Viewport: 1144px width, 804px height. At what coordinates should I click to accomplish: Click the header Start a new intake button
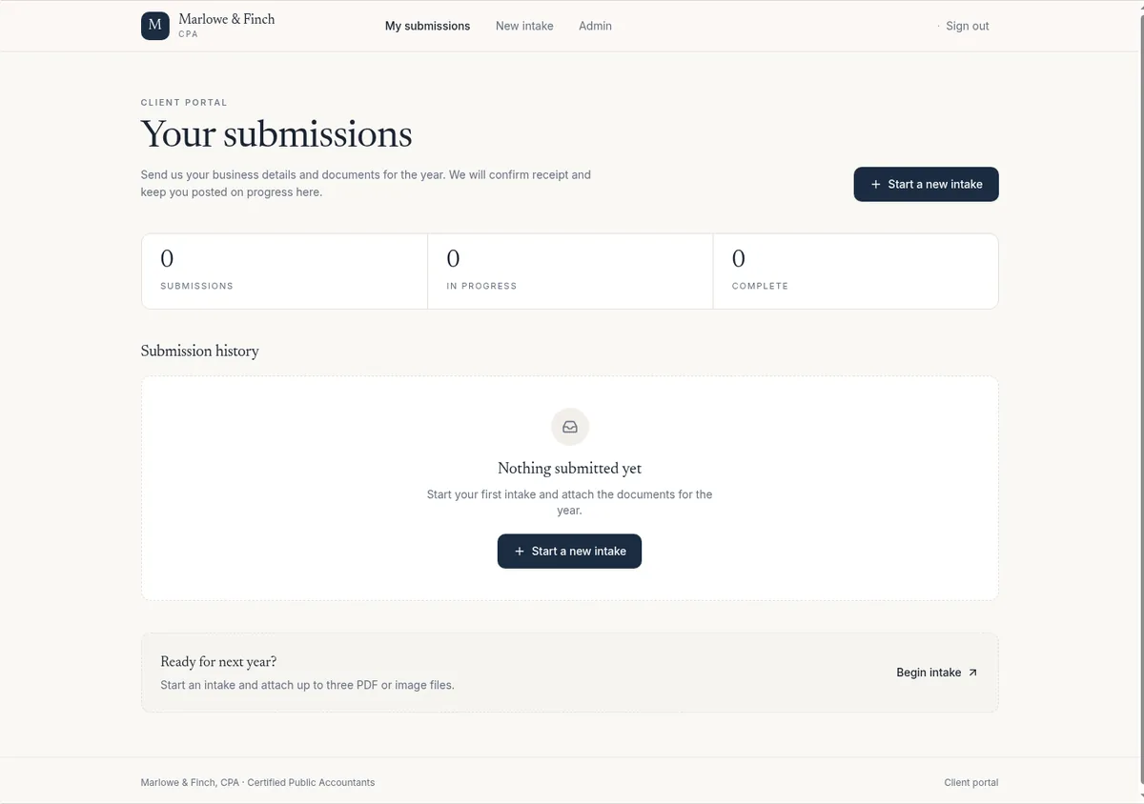[926, 184]
